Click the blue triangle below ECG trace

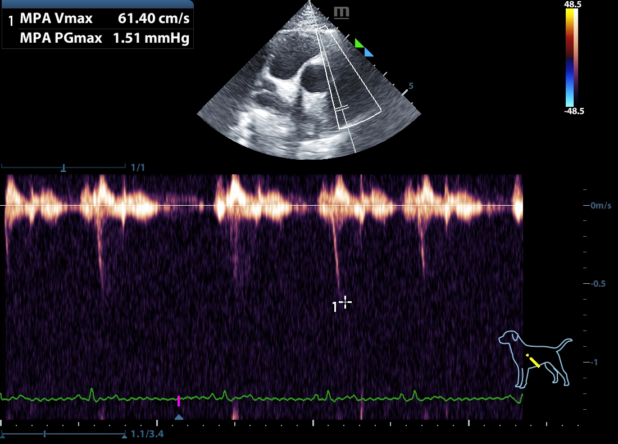(179, 417)
